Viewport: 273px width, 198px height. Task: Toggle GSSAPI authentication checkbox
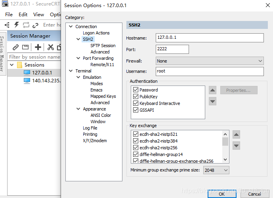136,110
